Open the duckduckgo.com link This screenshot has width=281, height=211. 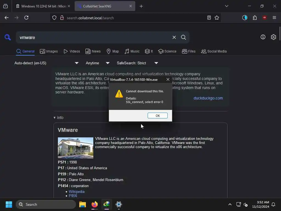[208, 98]
